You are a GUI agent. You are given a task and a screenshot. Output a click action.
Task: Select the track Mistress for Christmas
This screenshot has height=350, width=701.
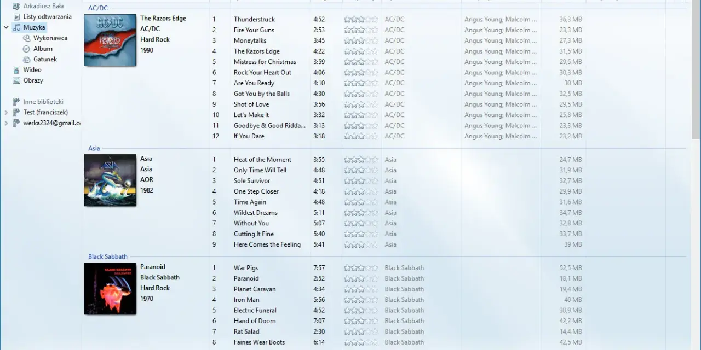[x=265, y=62]
